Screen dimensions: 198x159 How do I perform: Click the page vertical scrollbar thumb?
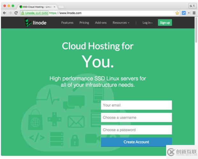pyautogui.click(x=196, y=30)
